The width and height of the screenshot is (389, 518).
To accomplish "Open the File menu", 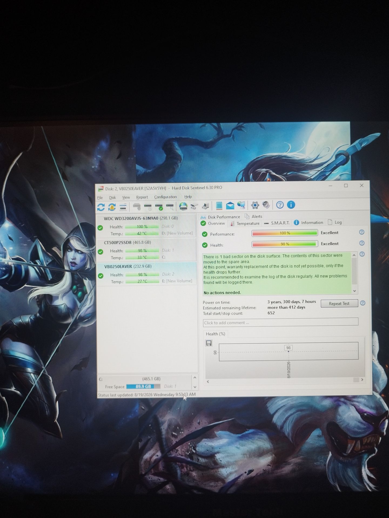I will [x=100, y=198].
